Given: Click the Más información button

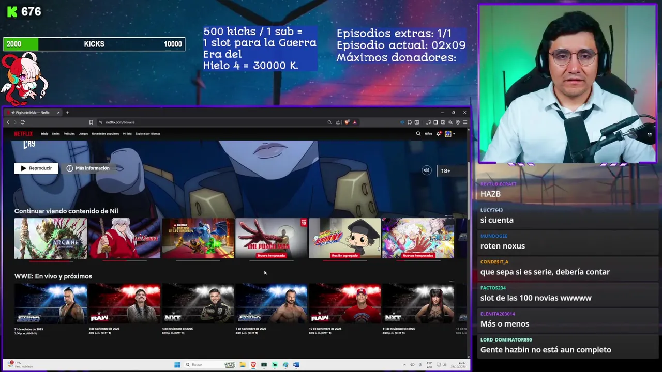Looking at the screenshot, I should click(x=88, y=168).
